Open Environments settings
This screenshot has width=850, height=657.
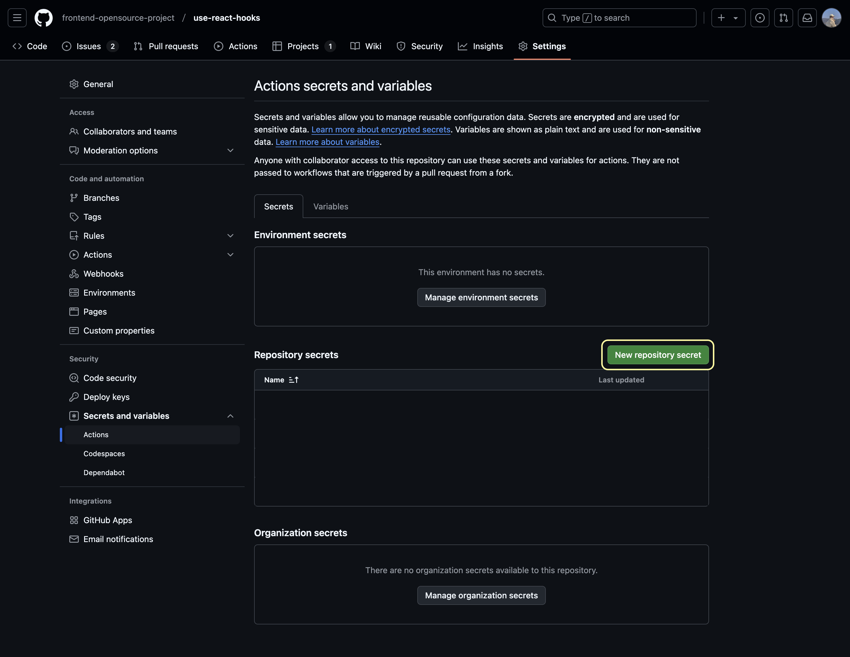(152, 293)
